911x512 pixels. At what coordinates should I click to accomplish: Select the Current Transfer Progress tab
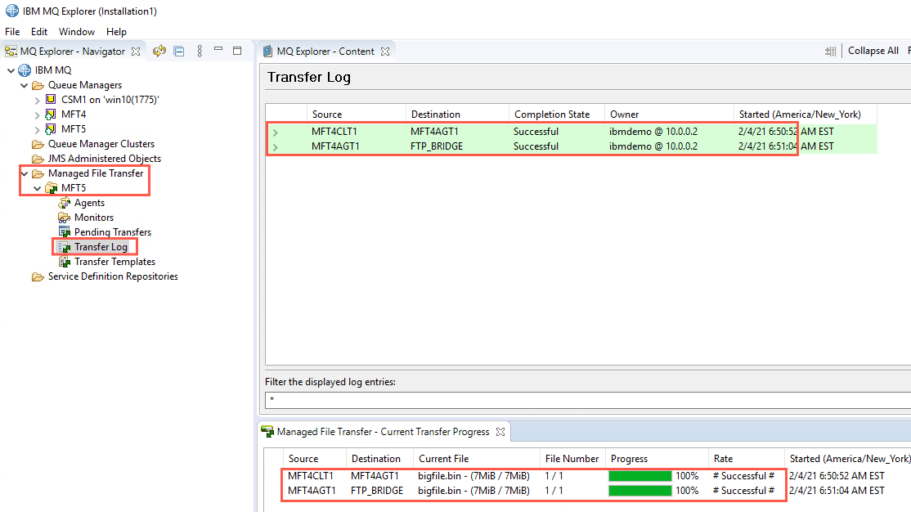click(383, 432)
